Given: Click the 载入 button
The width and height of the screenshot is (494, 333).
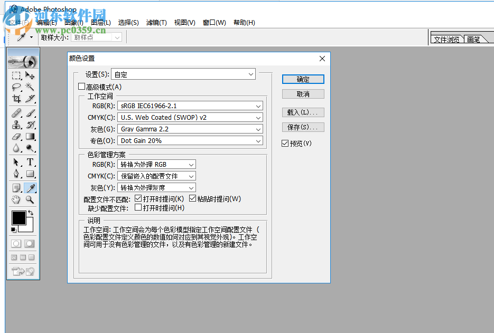Looking at the screenshot, I should point(303,112).
